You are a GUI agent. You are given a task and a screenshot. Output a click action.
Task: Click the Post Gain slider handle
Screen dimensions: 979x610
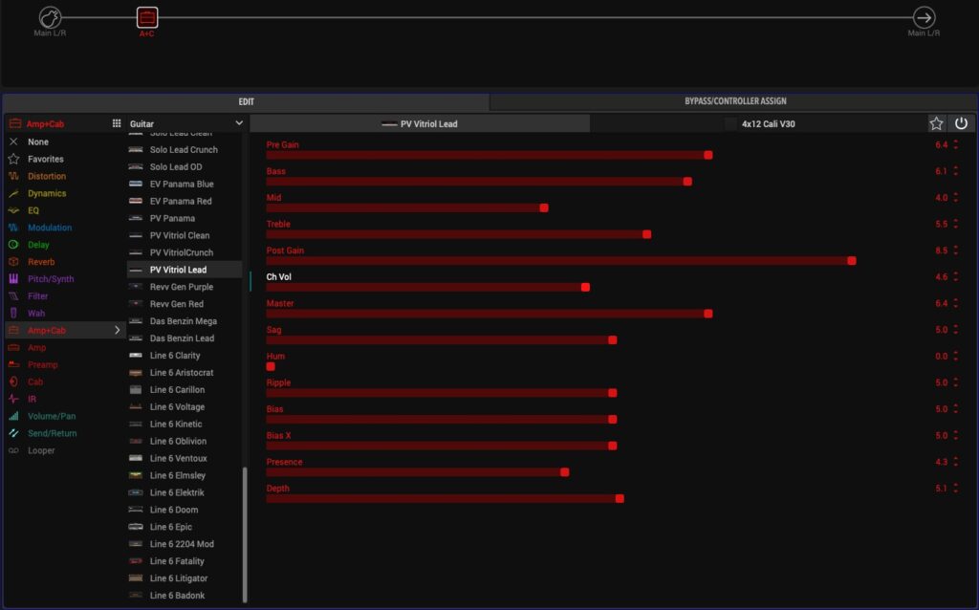pyautogui.click(x=852, y=260)
